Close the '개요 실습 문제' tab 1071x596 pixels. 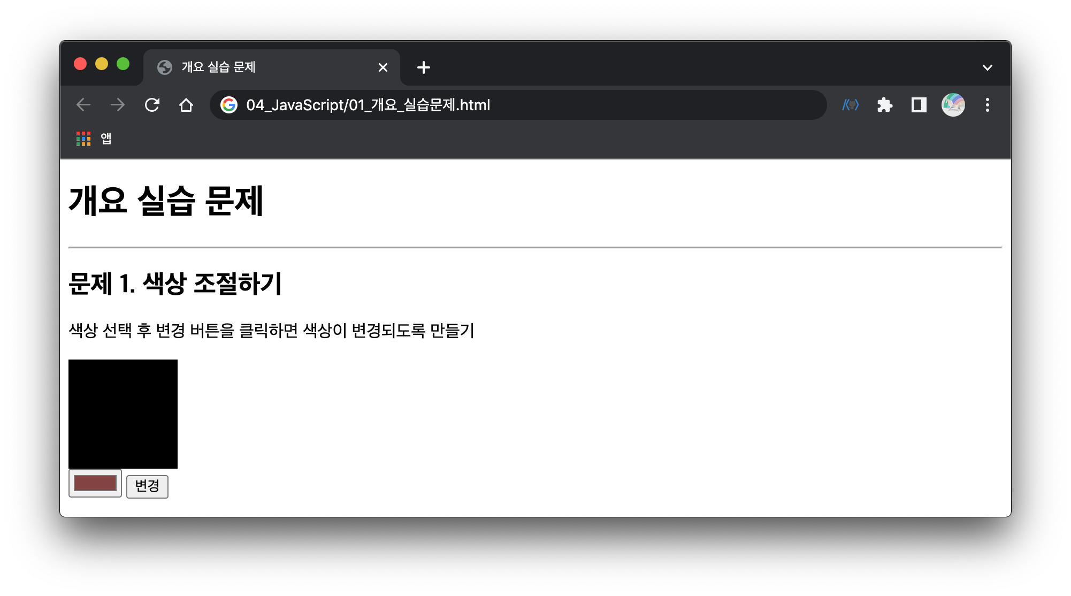coord(383,67)
